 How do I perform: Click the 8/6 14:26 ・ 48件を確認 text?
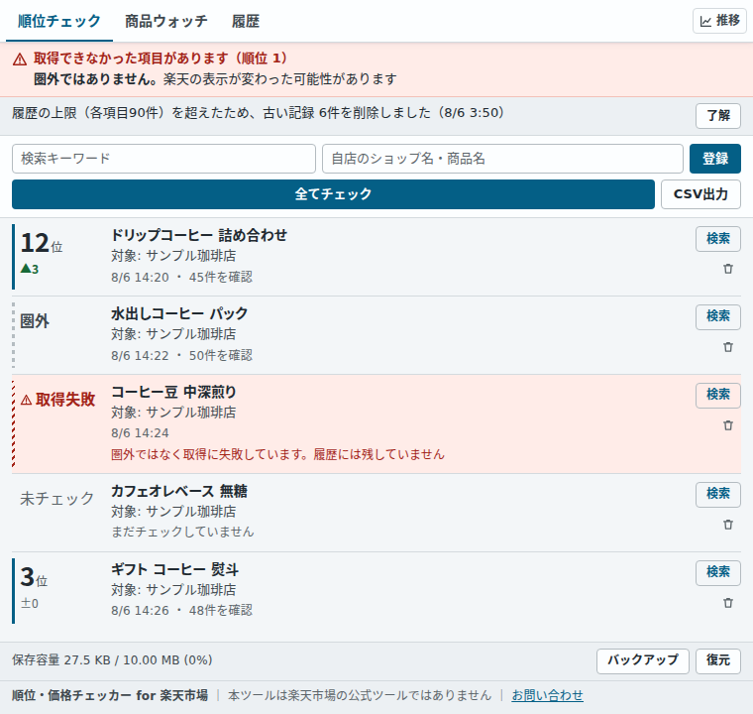tap(181, 610)
